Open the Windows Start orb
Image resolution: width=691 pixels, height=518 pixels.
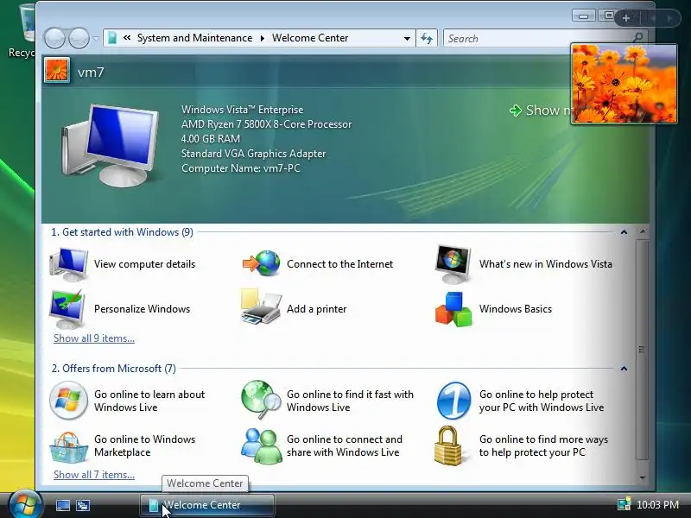[x=25, y=504]
